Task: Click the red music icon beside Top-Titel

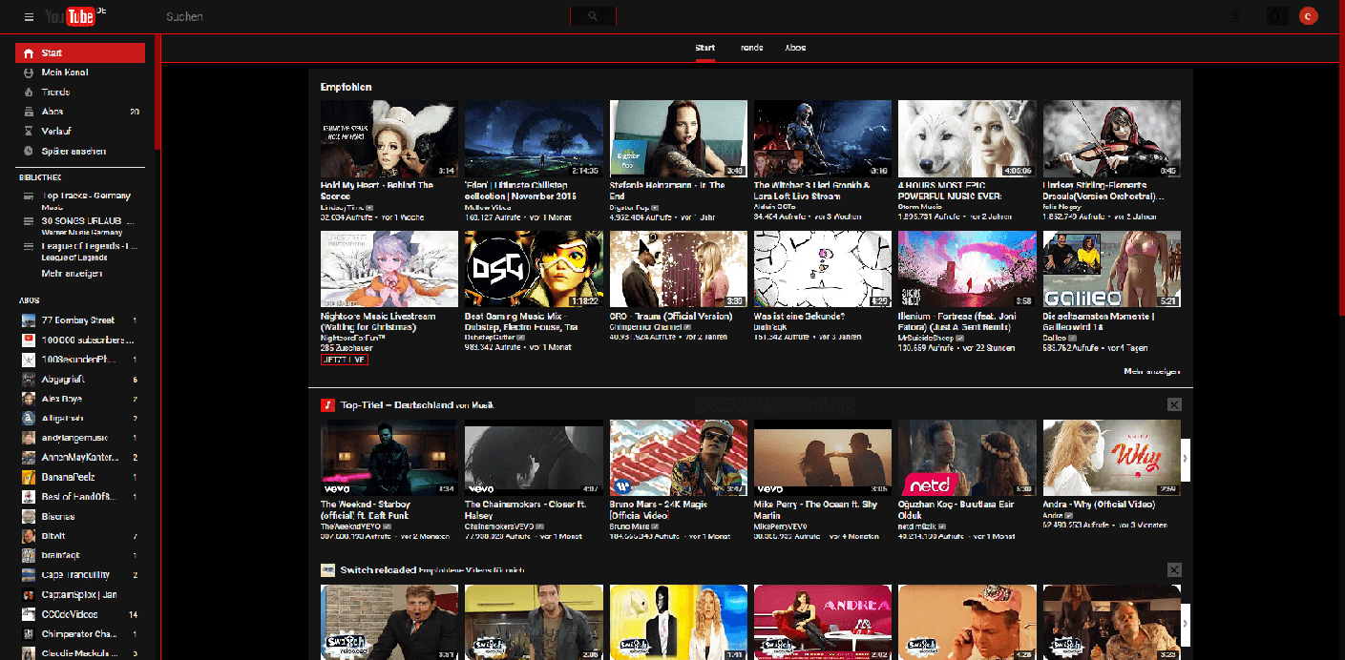Action: point(327,404)
